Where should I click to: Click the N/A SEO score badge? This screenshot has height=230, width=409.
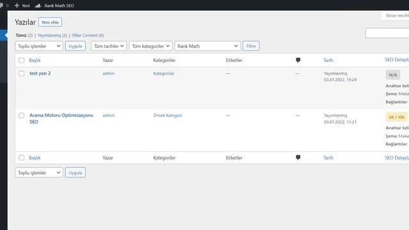tap(393, 75)
